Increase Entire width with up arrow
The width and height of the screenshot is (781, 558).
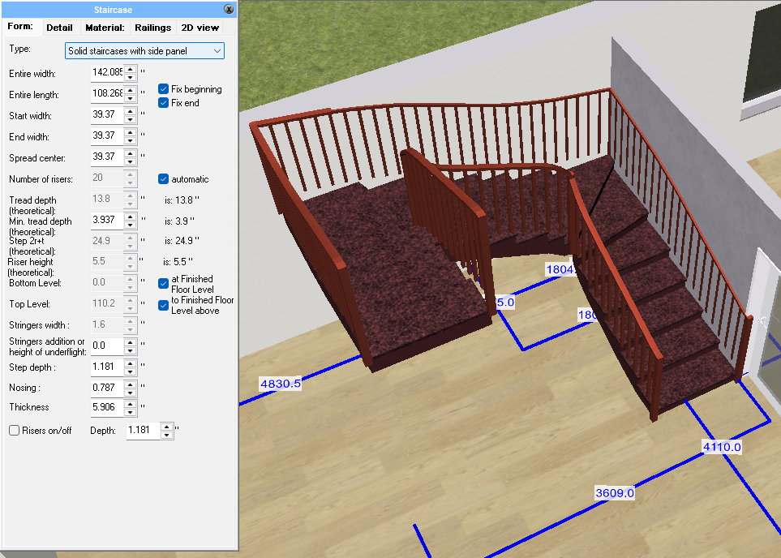pyautogui.click(x=130, y=69)
